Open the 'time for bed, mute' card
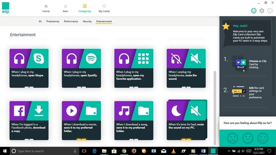Screen dimensions: 276x155 click(187, 120)
